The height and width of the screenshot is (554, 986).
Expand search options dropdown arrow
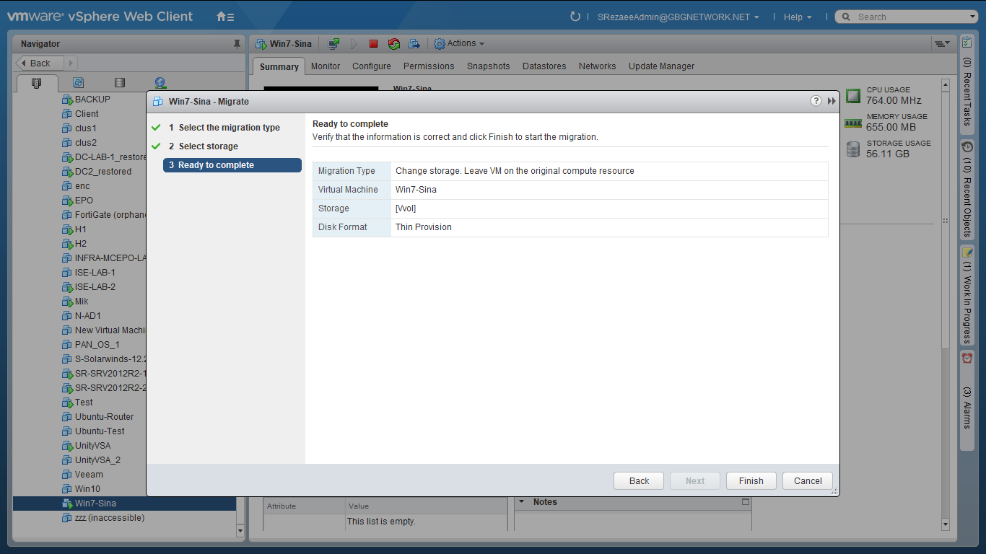coord(973,17)
